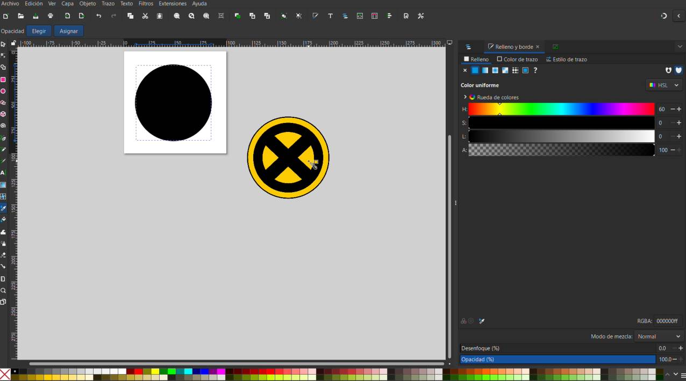Switch to Estilo de trazo tab
The height and width of the screenshot is (381, 686).
[x=567, y=60]
